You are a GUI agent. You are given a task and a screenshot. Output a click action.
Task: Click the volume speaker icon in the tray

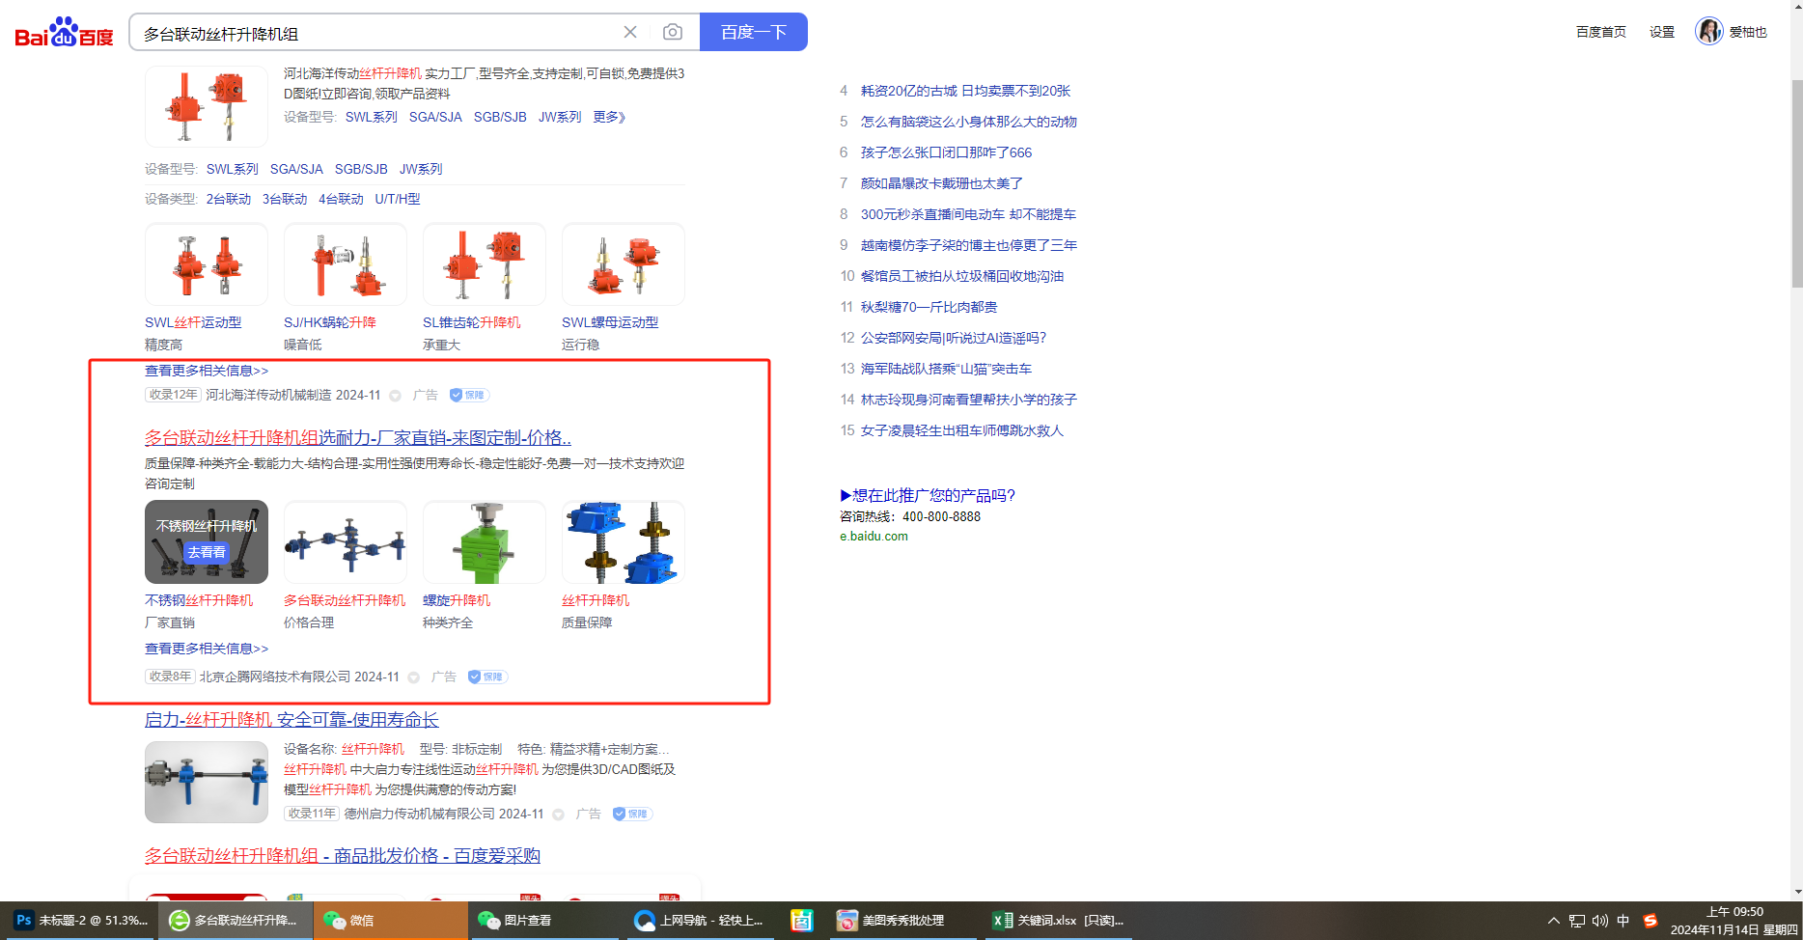(x=1600, y=921)
